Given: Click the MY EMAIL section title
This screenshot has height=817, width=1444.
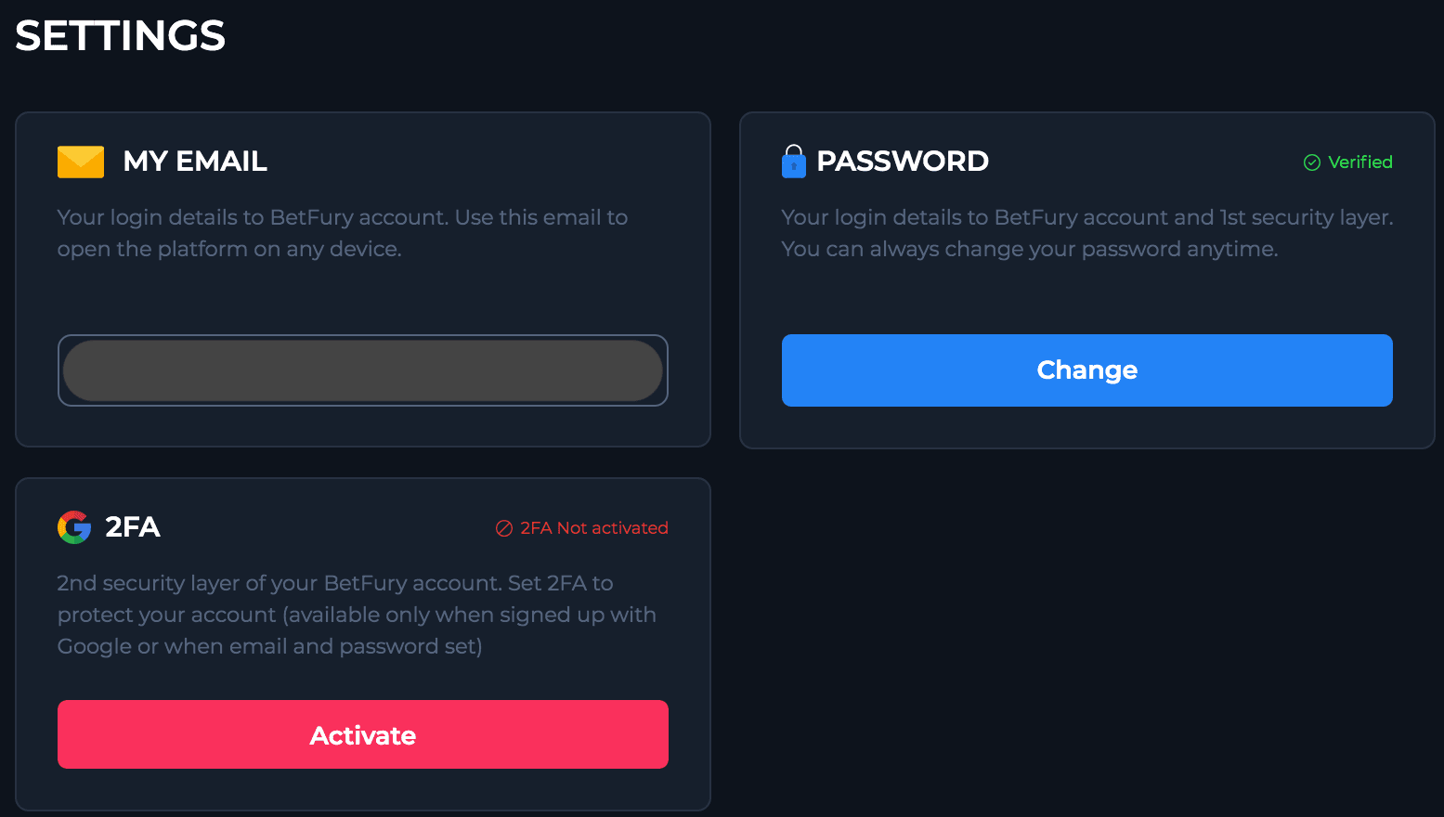Looking at the screenshot, I should (x=194, y=161).
